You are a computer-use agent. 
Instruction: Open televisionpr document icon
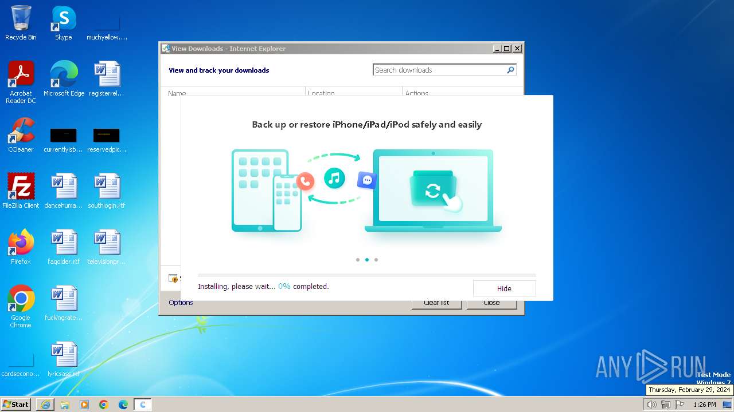pyautogui.click(x=107, y=247)
